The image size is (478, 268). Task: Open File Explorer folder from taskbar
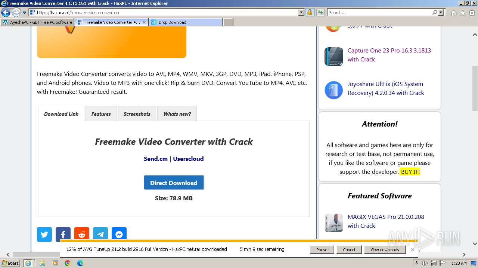42,263
